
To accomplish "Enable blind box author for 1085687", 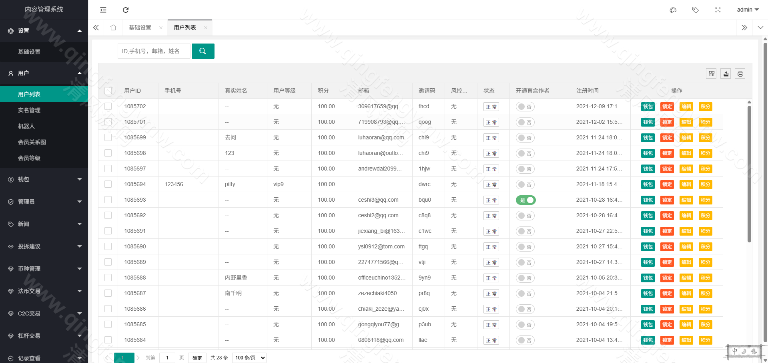I will click(525, 294).
